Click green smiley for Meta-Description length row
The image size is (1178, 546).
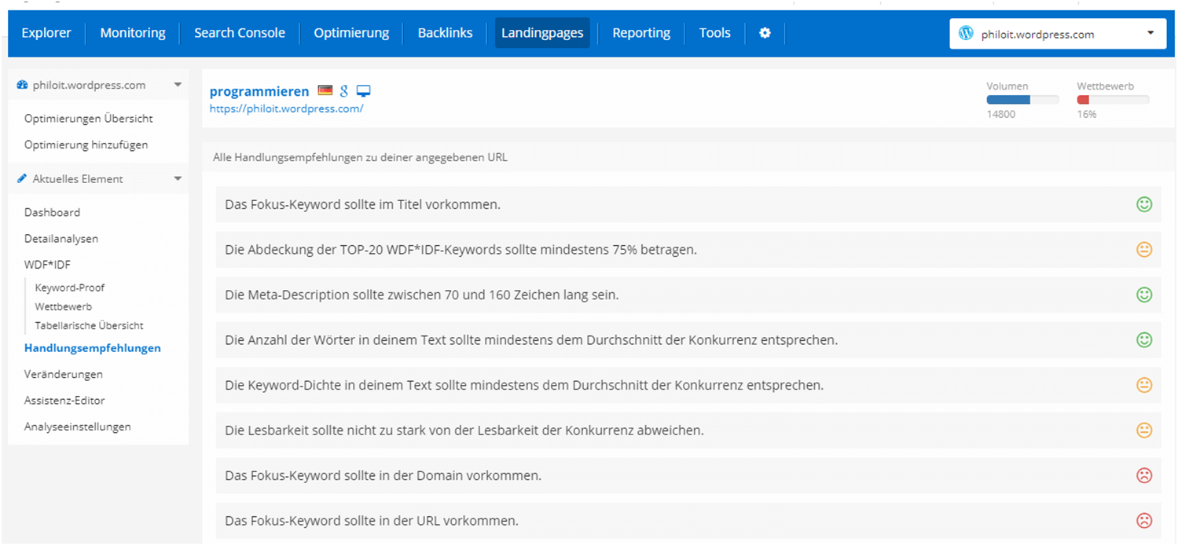coord(1143,295)
